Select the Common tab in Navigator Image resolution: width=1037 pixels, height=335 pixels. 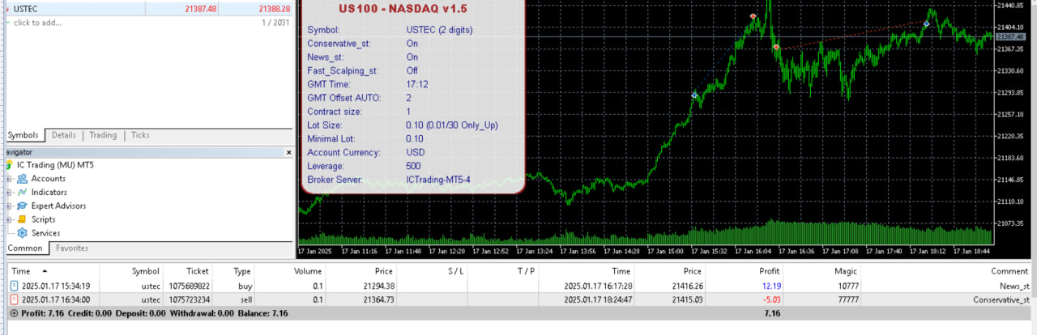tap(25, 248)
